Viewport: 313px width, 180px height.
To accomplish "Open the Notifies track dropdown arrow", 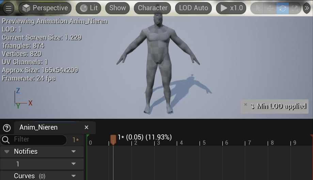I will pyautogui.click(x=74, y=151).
